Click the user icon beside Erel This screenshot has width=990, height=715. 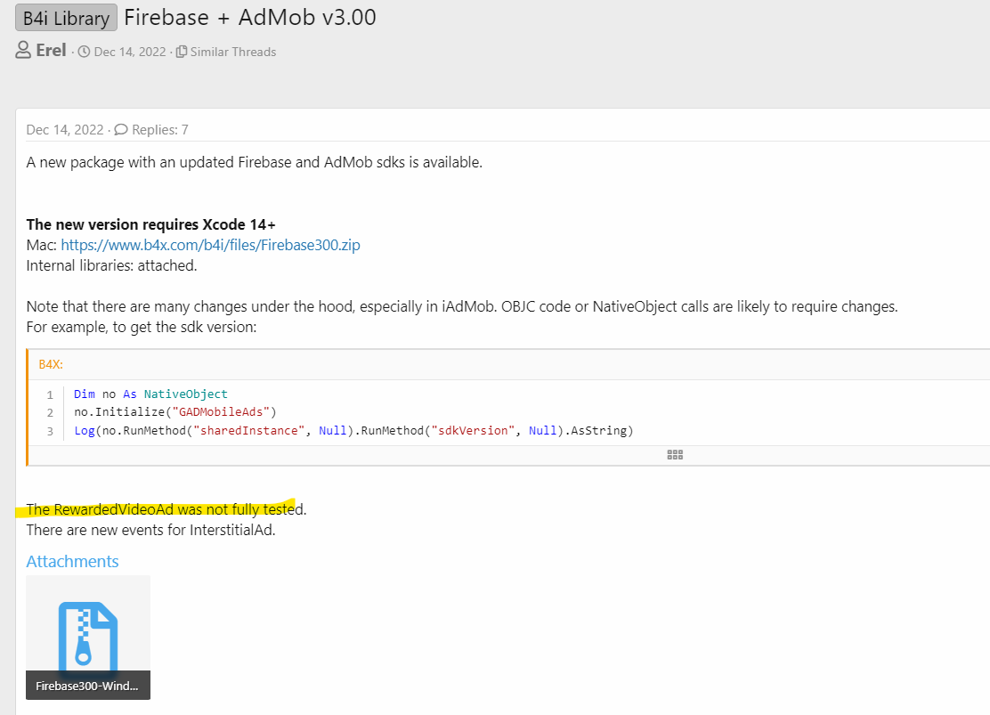[x=23, y=51]
